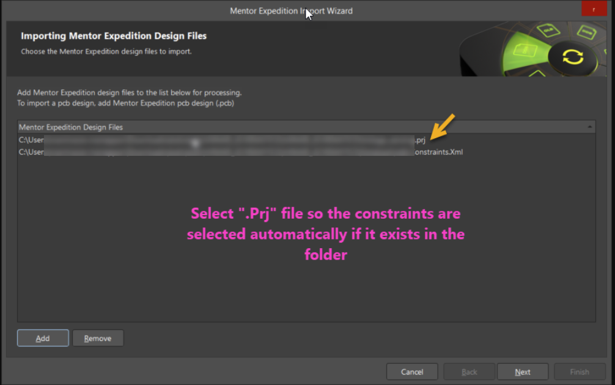Click the Mentor Expedition Design Files column header
615x385 pixels.
tap(306, 127)
